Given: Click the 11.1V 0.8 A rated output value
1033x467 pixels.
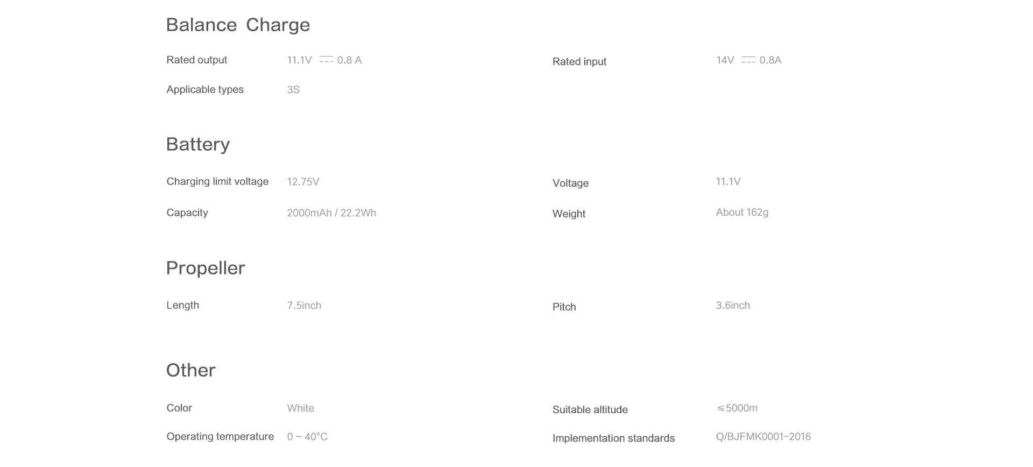Looking at the screenshot, I should coord(324,60).
